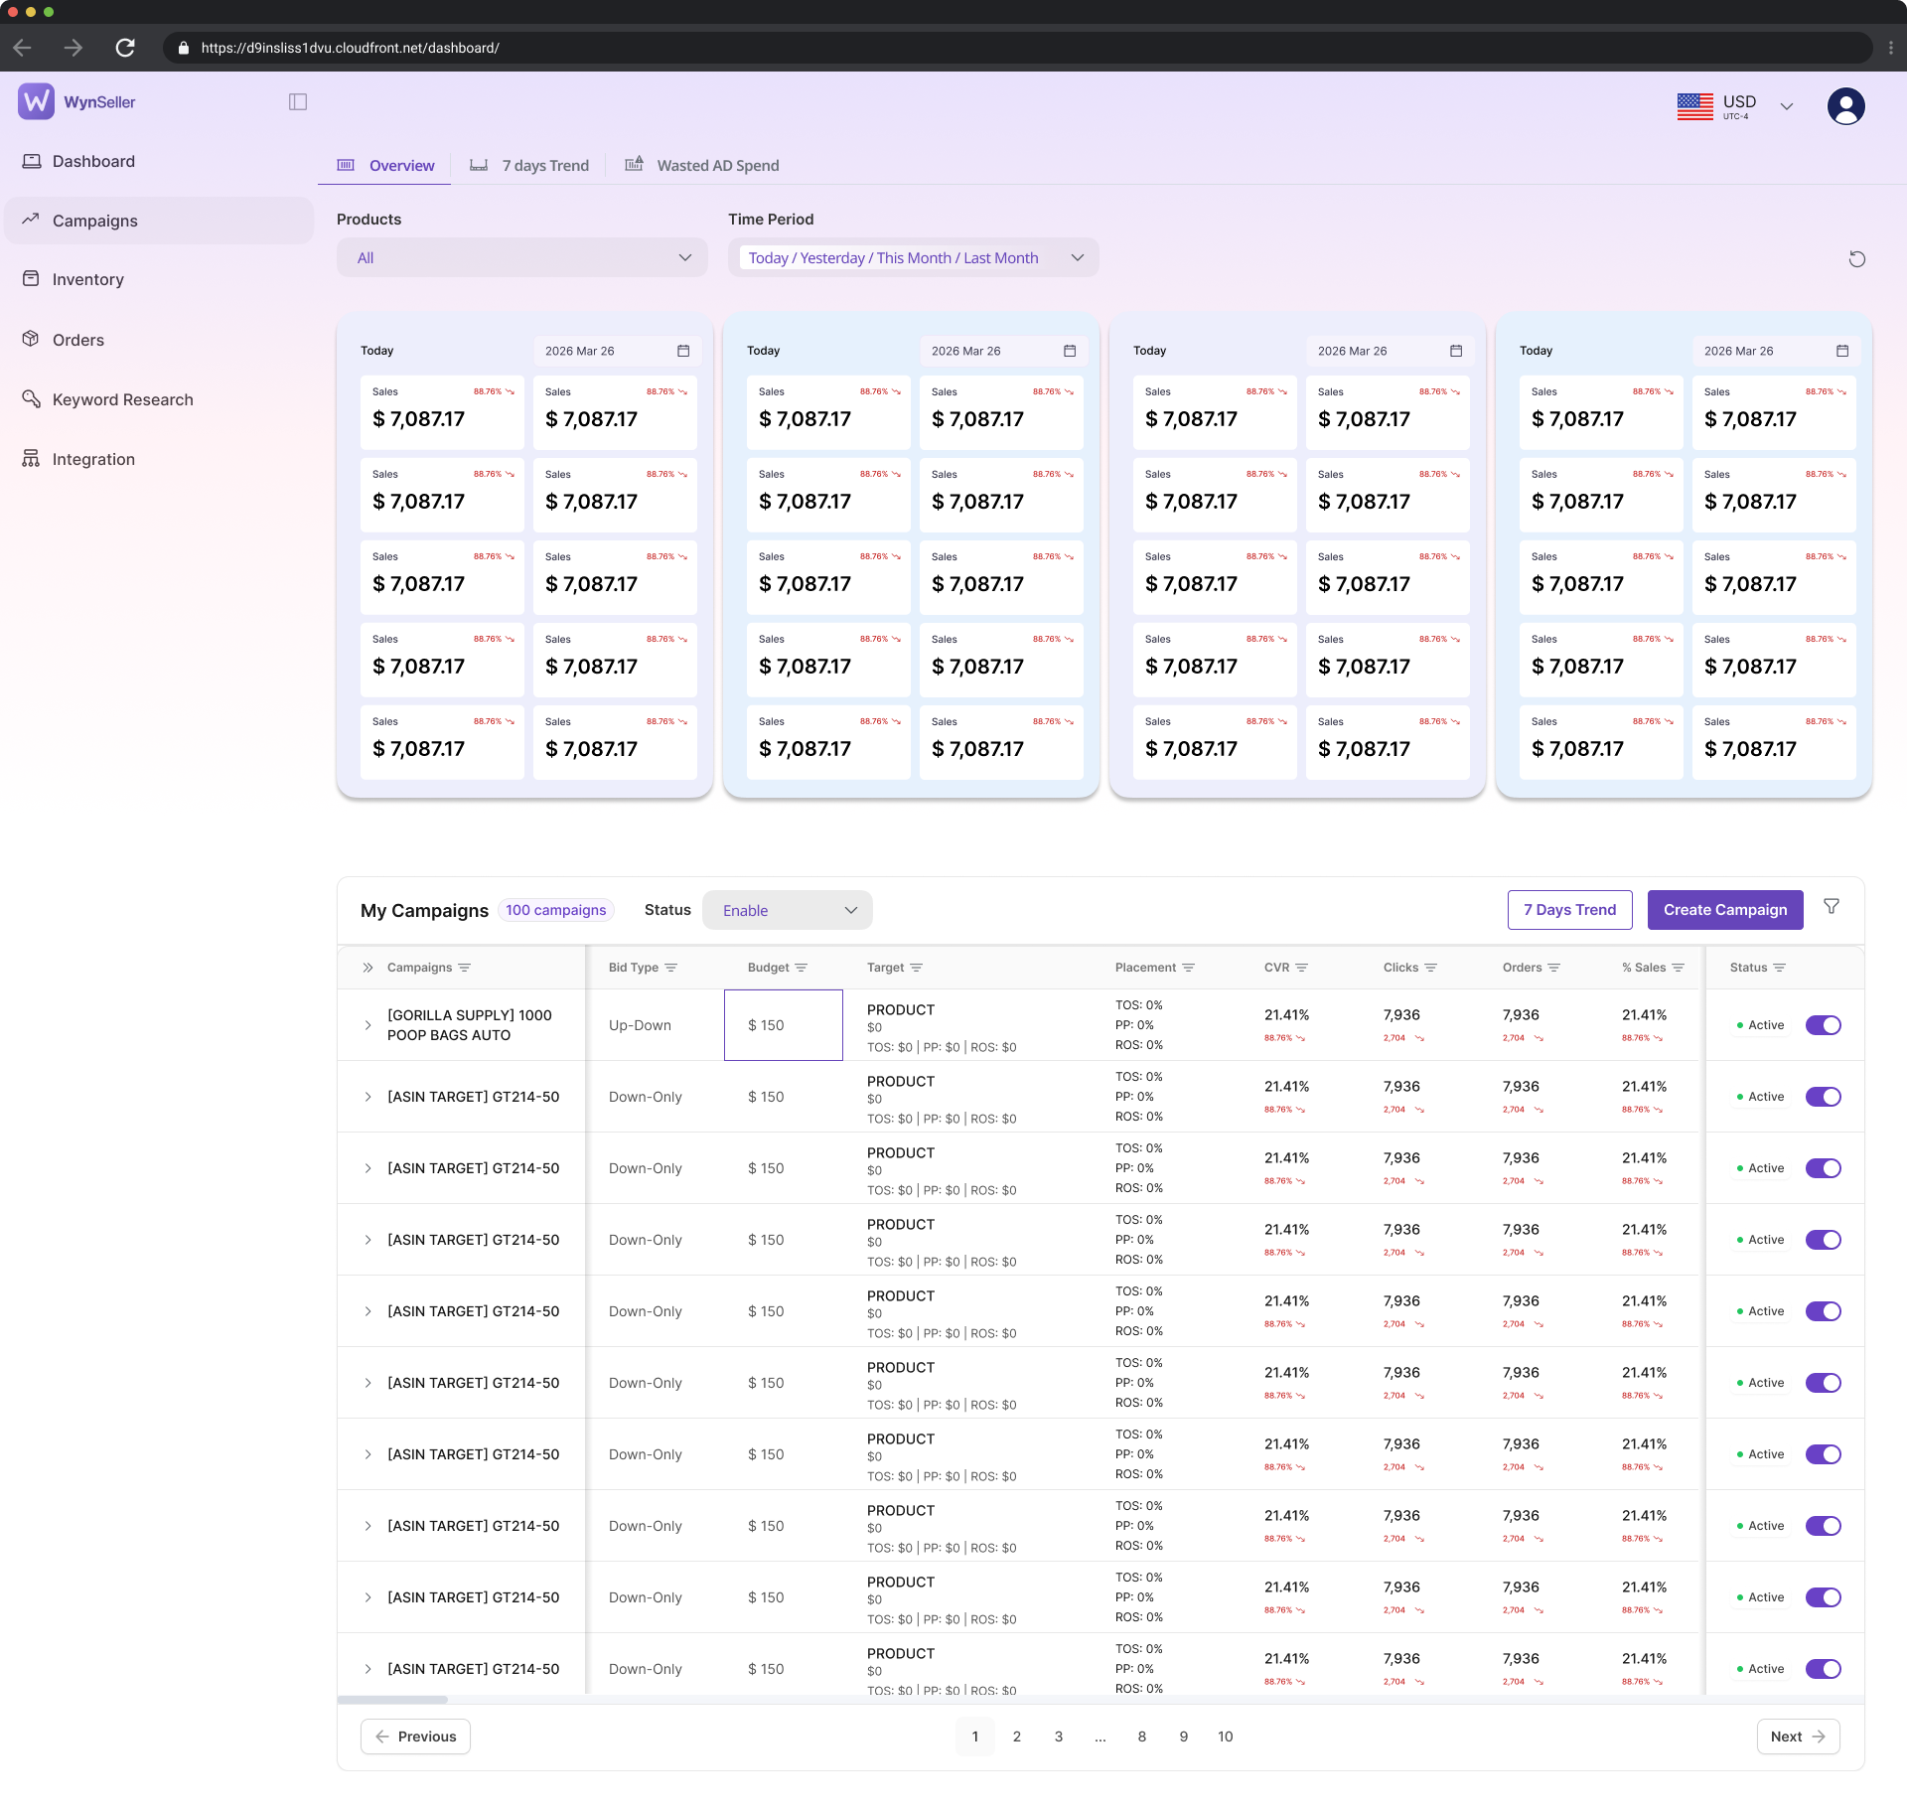Open the filter funnel icon in My Campaigns
The height and width of the screenshot is (1814, 1907).
[x=1832, y=906]
